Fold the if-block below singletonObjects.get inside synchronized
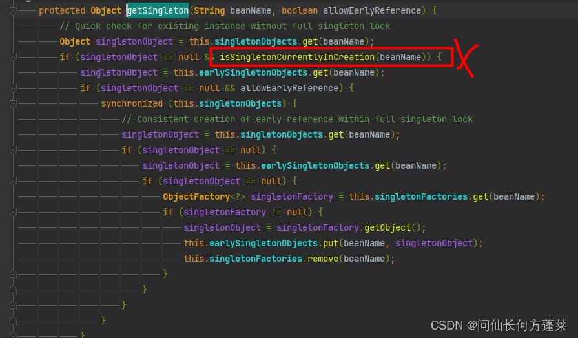578x338 pixels. (13, 150)
